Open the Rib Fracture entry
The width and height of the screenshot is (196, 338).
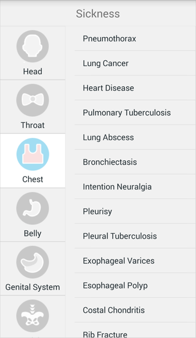(x=135, y=330)
